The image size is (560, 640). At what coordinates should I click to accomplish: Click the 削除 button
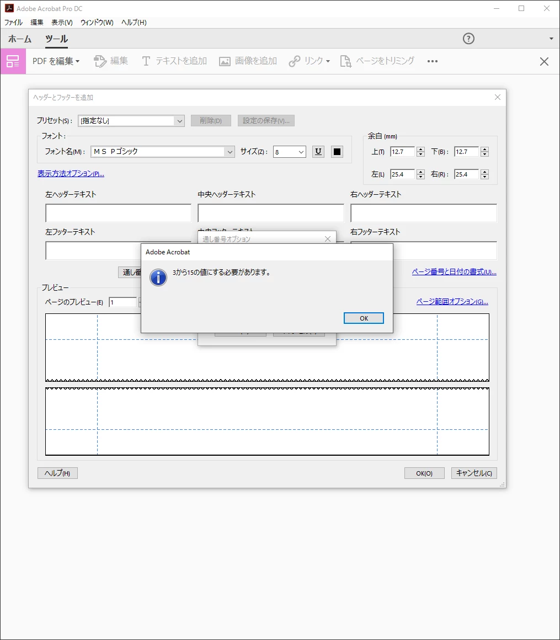tap(211, 120)
